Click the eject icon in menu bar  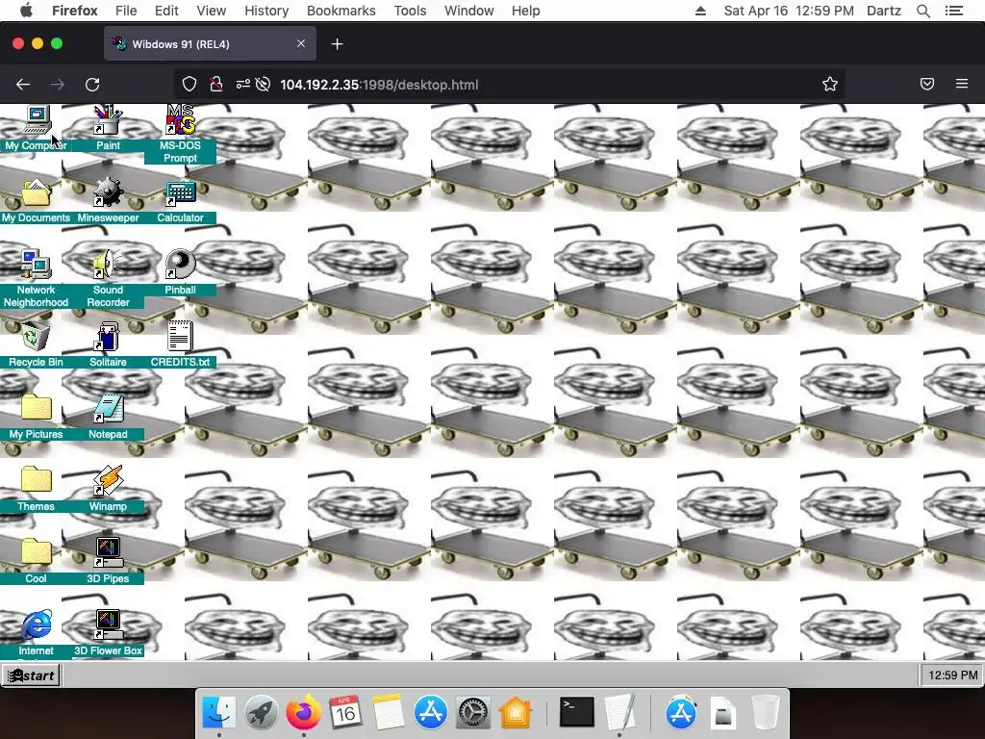point(700,11)
